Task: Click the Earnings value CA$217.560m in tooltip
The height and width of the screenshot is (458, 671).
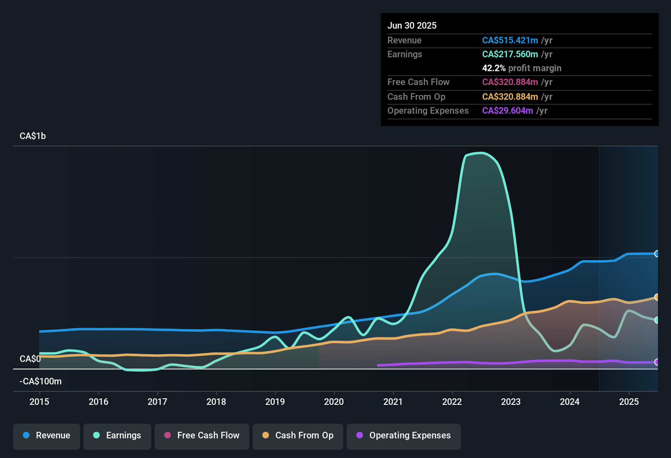Action: tap(510, 54)
